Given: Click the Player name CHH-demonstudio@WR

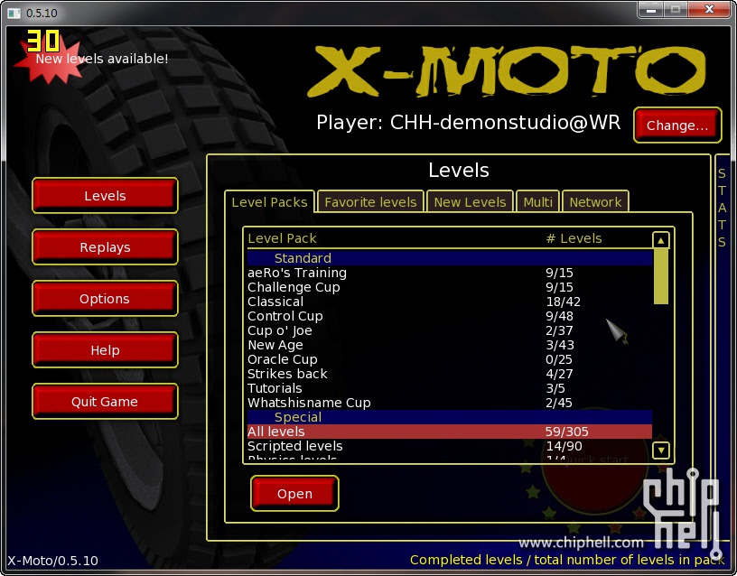Looking at the screenshot, I should click(505, 122).
